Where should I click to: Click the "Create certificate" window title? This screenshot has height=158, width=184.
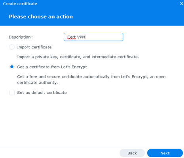tap(20, 4)
